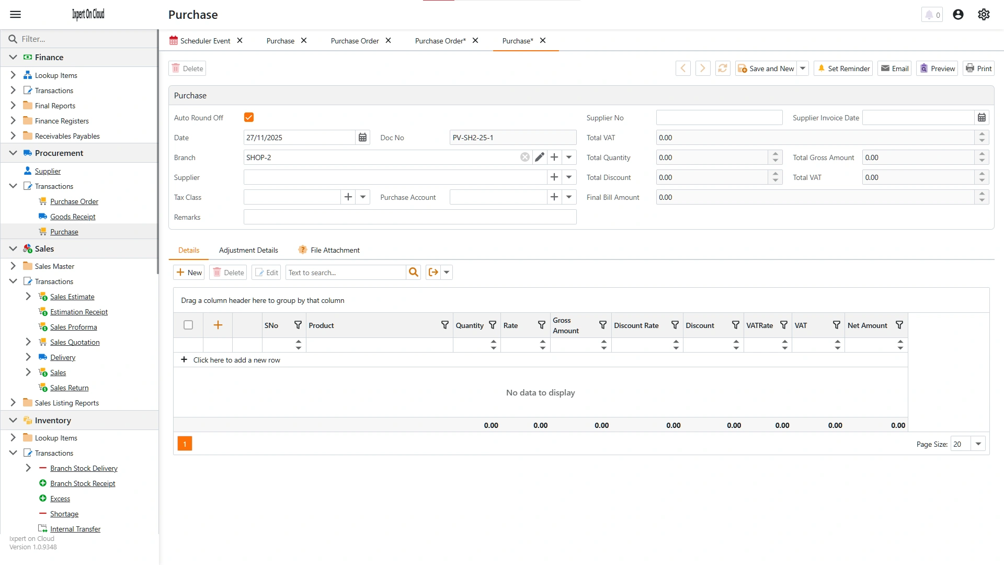
Task: Search detail rows with the magnifier icon
Action: pos(414,272)
